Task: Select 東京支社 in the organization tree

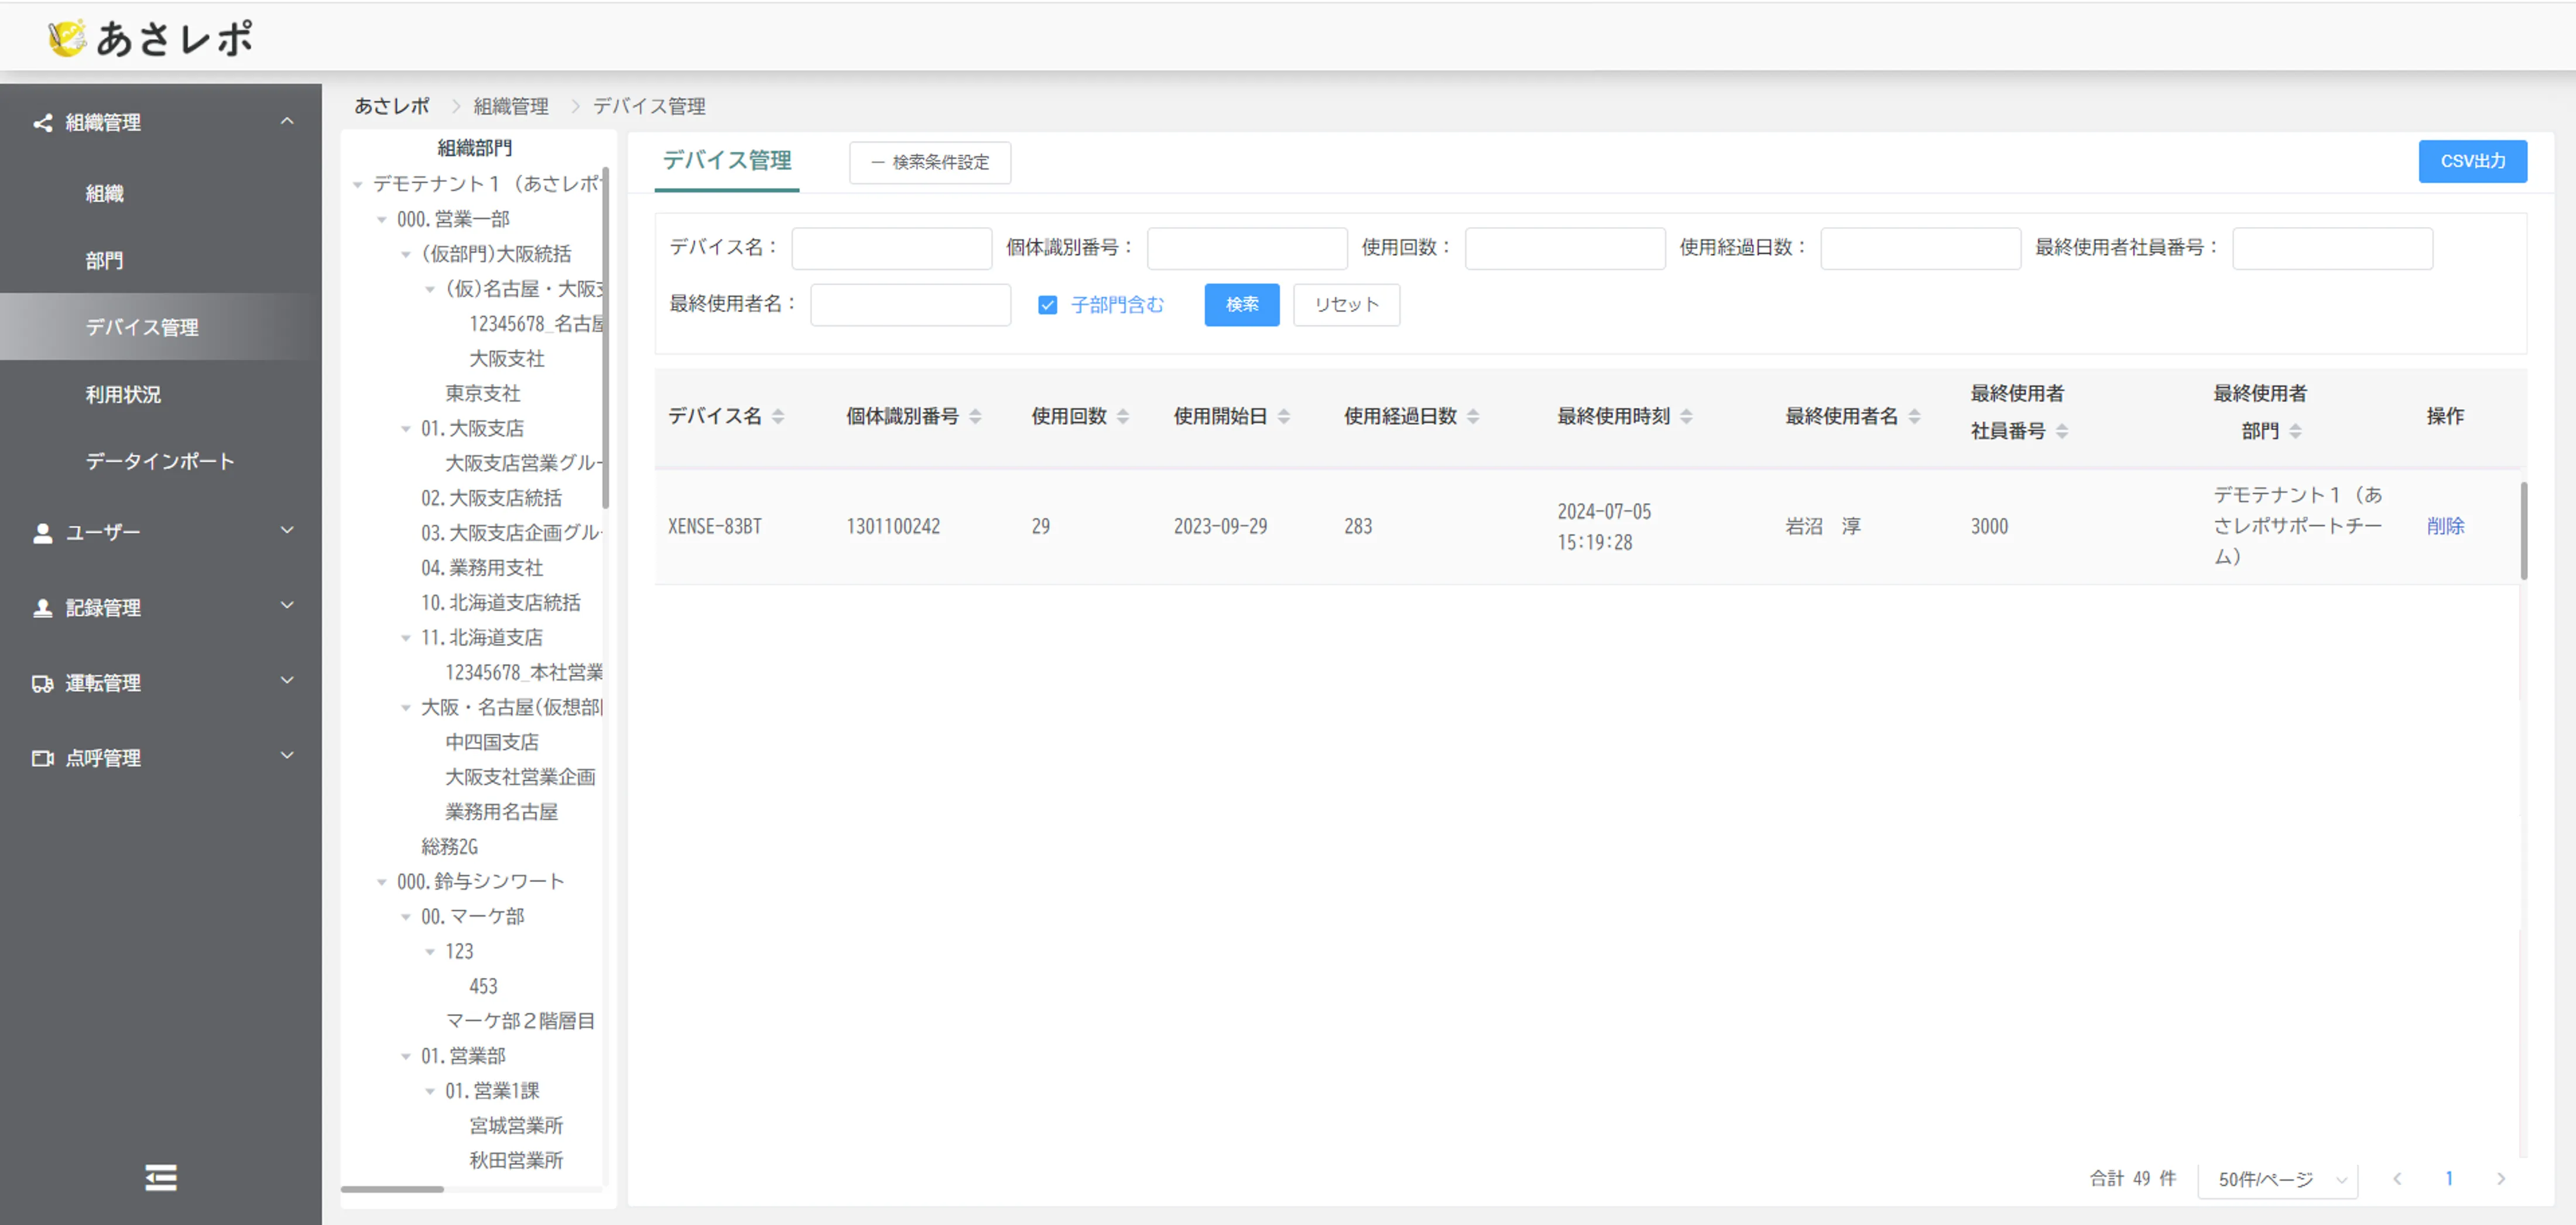Action: tap(483, 394)
